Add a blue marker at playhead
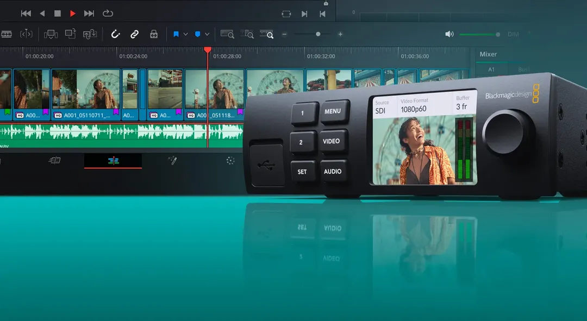The height and width of the screenshot is (321, 587). 198,34
